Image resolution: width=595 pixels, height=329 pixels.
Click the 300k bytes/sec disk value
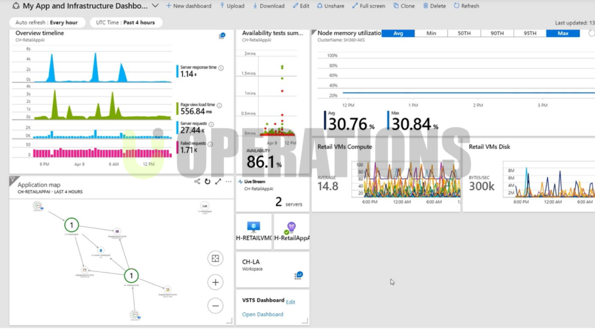tap(482, 187)
